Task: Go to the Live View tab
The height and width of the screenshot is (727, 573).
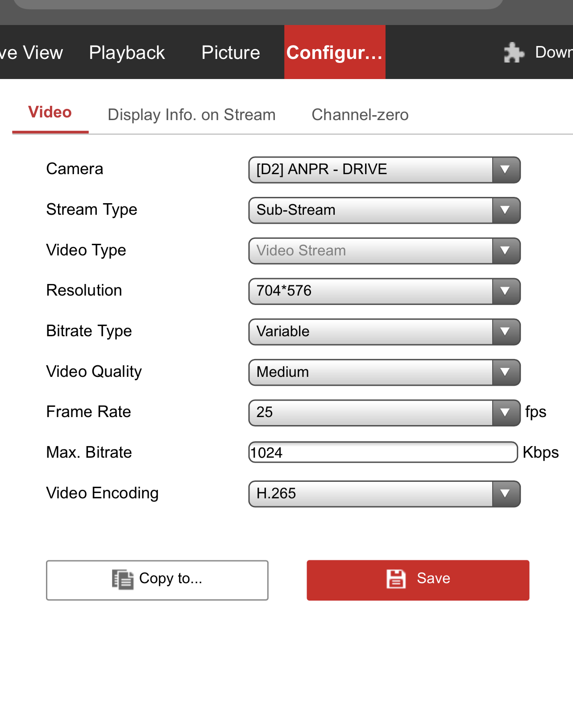Action: (31, 53)
